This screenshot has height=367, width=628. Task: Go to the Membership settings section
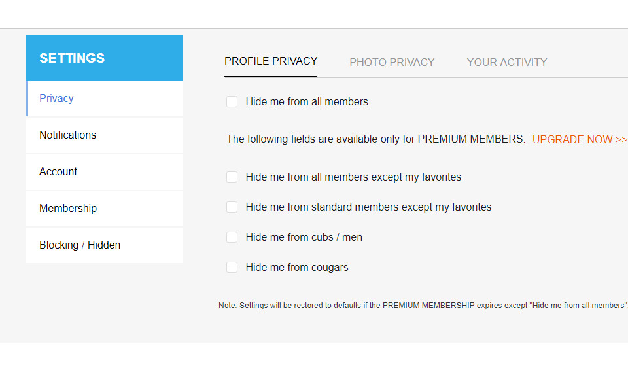pos(68,208)
